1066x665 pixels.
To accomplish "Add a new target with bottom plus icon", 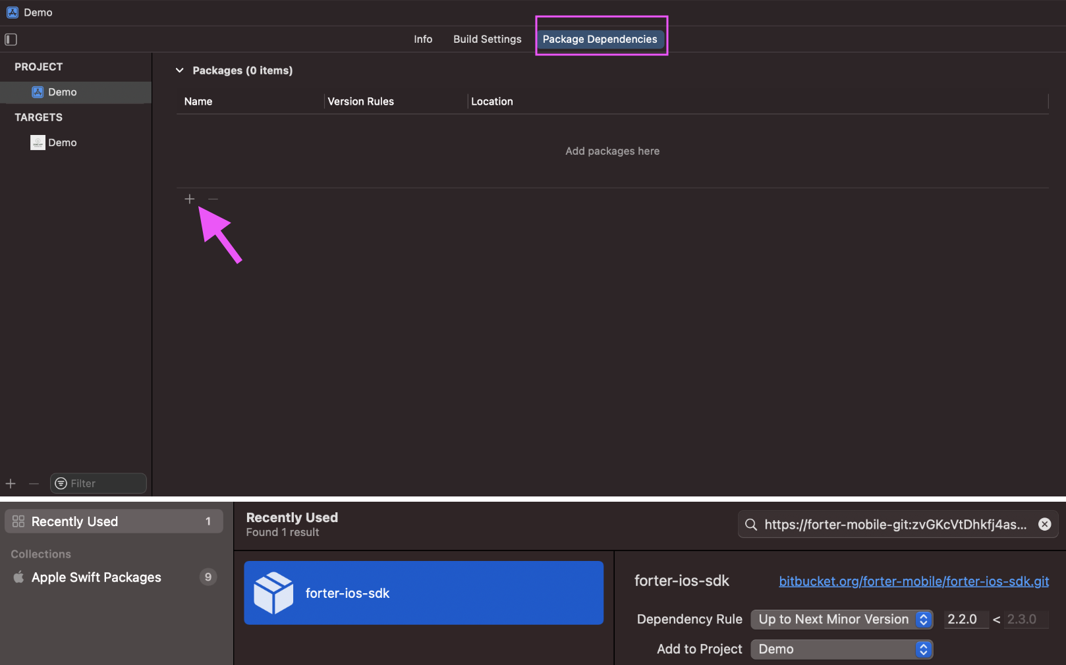I will (11, 484).
